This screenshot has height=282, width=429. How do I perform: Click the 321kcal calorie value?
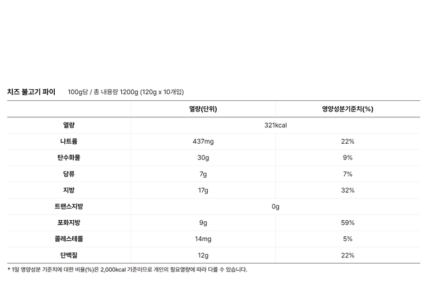click(275, 125)
